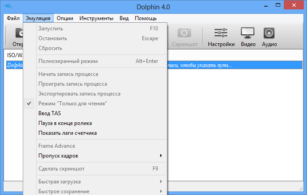Click the Скриншот camera icon
The height and width of the screenshot is (195, 307).
coord(184,33)
